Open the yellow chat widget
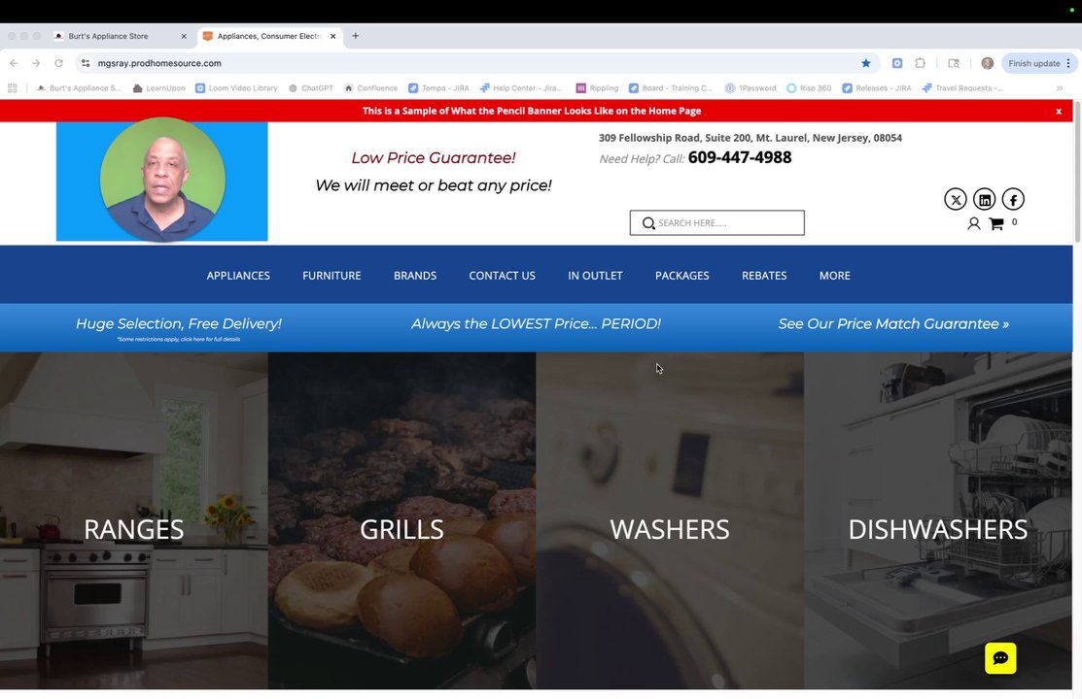This screenshot has width=1082, height=699. [x=1000, y=658]
